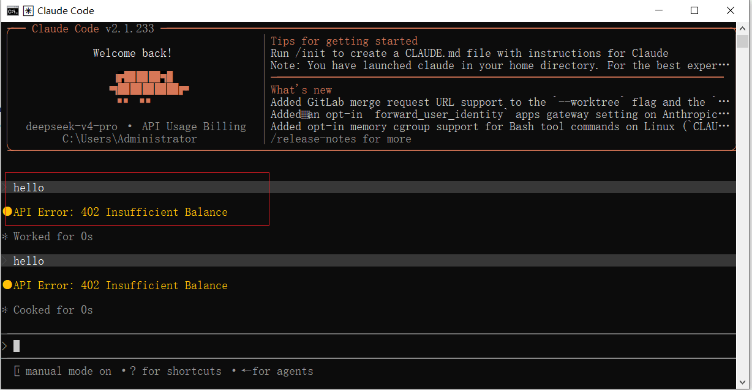The image size is (752, 390).
Task: Click '/release-notes for more' text
Action: (341, 139)
